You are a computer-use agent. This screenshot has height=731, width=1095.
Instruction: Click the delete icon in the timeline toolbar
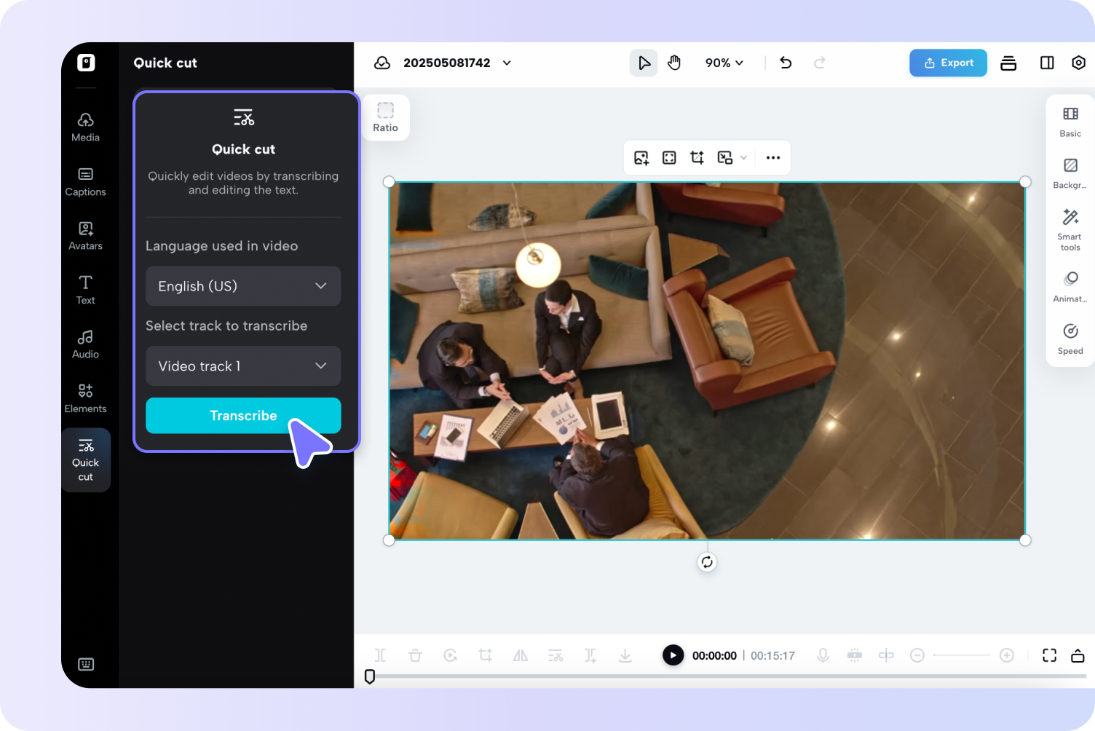pyautogui.click(x=415, y=655)
